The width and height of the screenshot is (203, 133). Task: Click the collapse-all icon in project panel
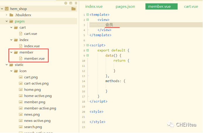pyautogui.click(x=71, y=3)
